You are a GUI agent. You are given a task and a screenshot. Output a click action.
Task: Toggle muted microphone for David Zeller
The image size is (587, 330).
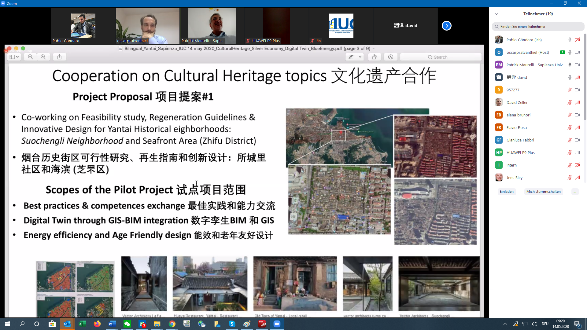pos(570,102)
